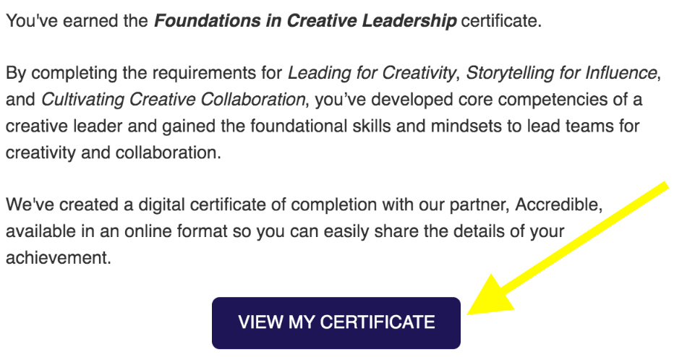Click the opening words "You've earned the"

[77, 20]
